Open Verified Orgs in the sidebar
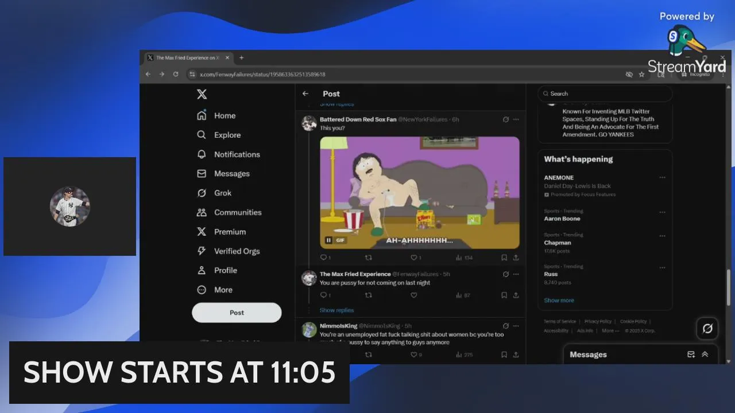Image resolution: width=735 pixels, height=413 pixels. [x=229, y=251]
